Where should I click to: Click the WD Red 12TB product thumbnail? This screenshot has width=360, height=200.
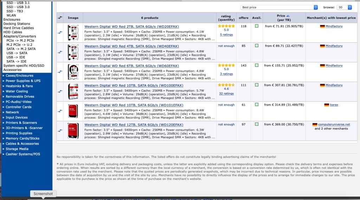pyautogui.click(x=73, y=131)
